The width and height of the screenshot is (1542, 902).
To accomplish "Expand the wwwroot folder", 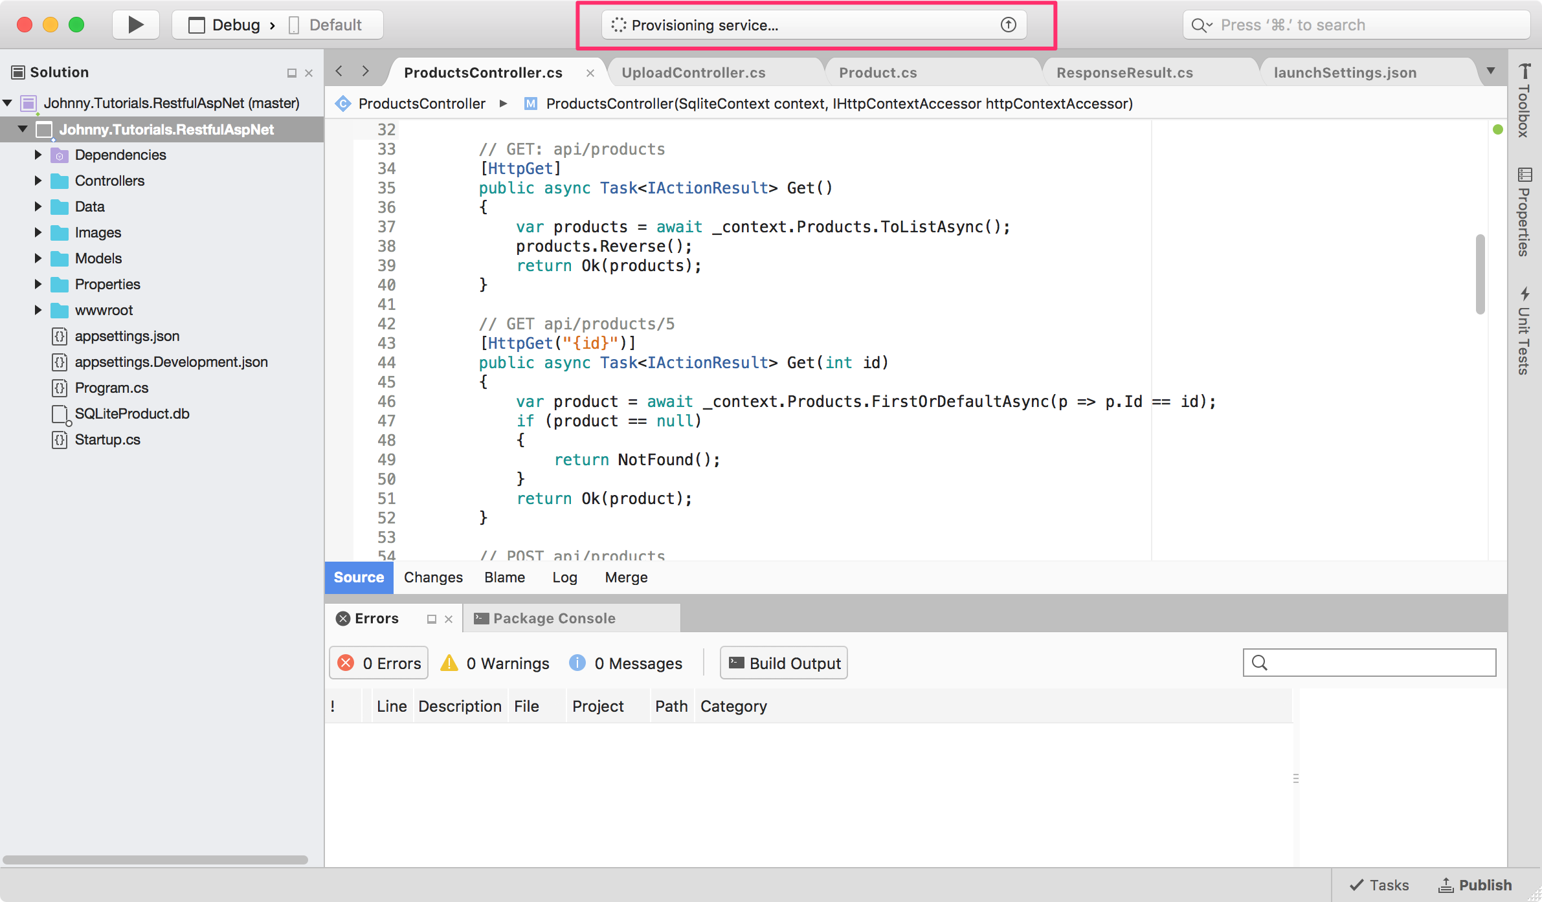I will pos(38,310).
